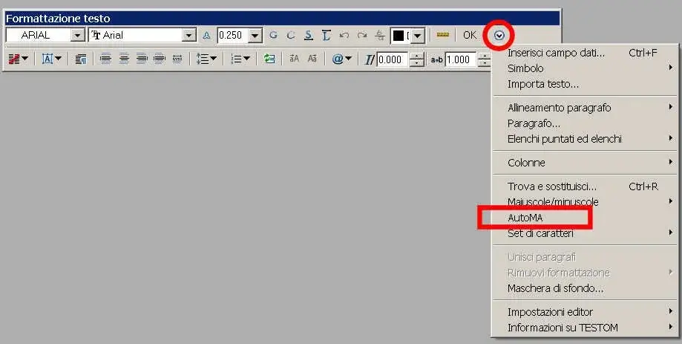Open the @ symbol menu

(342, 59)
